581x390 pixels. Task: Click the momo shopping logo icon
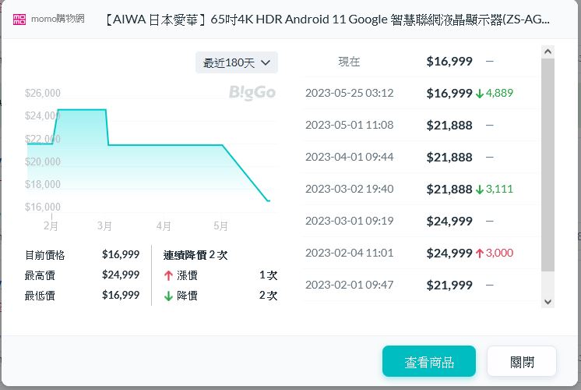pyautogui.click(x=19, y=19)
